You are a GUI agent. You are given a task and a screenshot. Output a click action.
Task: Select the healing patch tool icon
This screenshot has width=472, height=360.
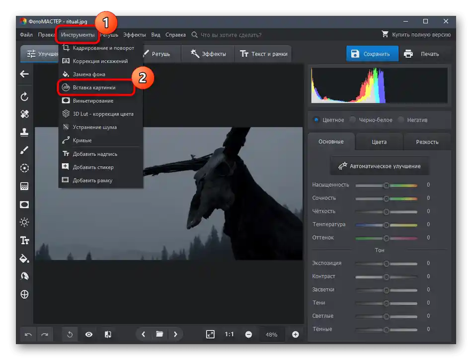[24, 114]
